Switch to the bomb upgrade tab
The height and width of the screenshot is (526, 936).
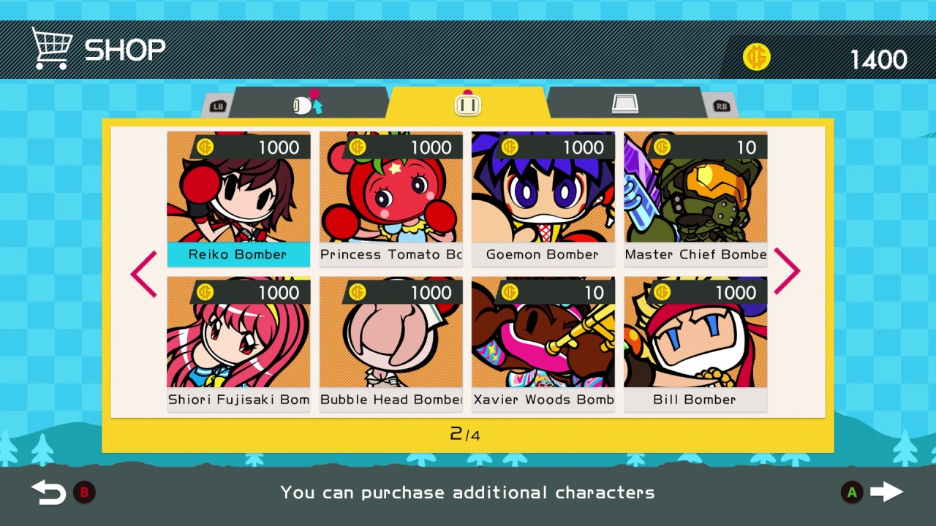[308, 103]
